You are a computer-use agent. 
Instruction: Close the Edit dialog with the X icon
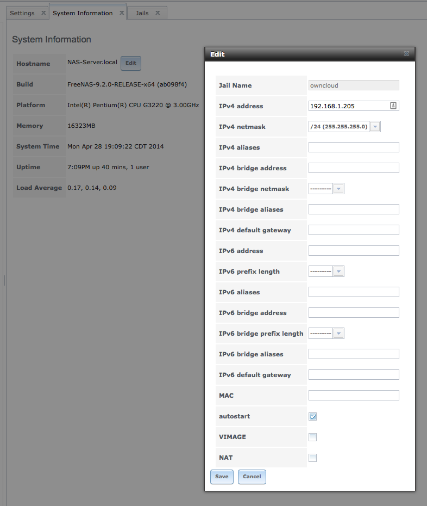point(406,54)
